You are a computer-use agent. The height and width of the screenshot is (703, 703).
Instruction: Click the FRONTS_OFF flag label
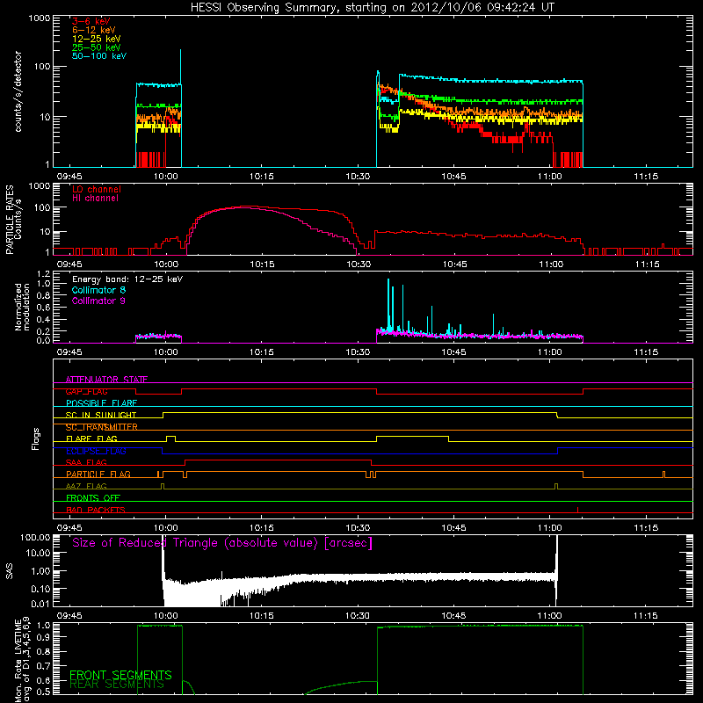[93, 498]
